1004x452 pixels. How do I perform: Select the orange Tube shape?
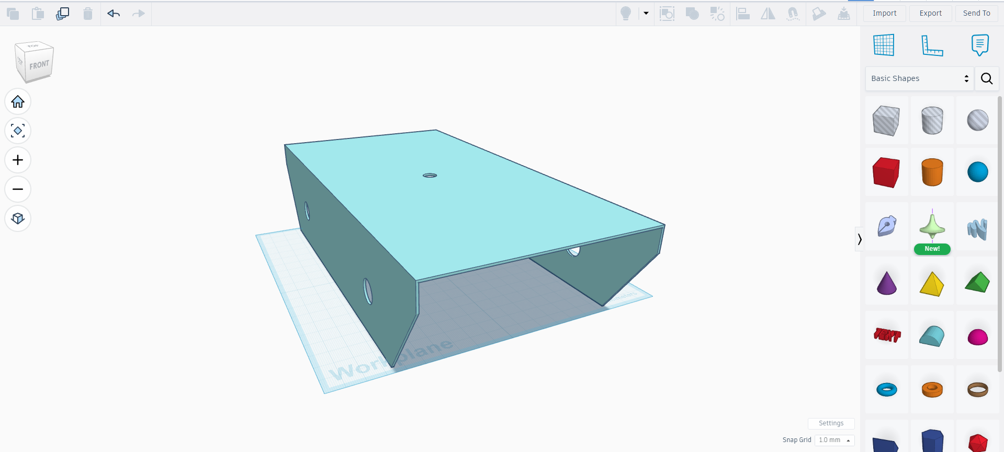(x=932, y=389)
